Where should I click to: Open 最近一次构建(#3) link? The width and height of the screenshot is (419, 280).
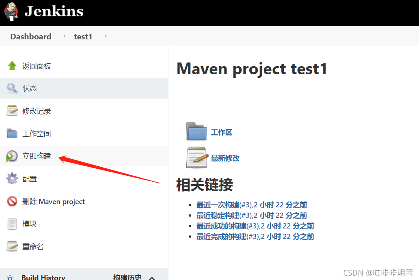pyautogui.click(x=252, y=205)
